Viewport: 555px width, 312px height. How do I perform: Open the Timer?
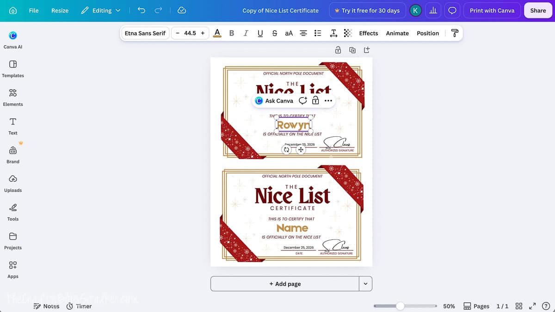[x=79, y=306]
